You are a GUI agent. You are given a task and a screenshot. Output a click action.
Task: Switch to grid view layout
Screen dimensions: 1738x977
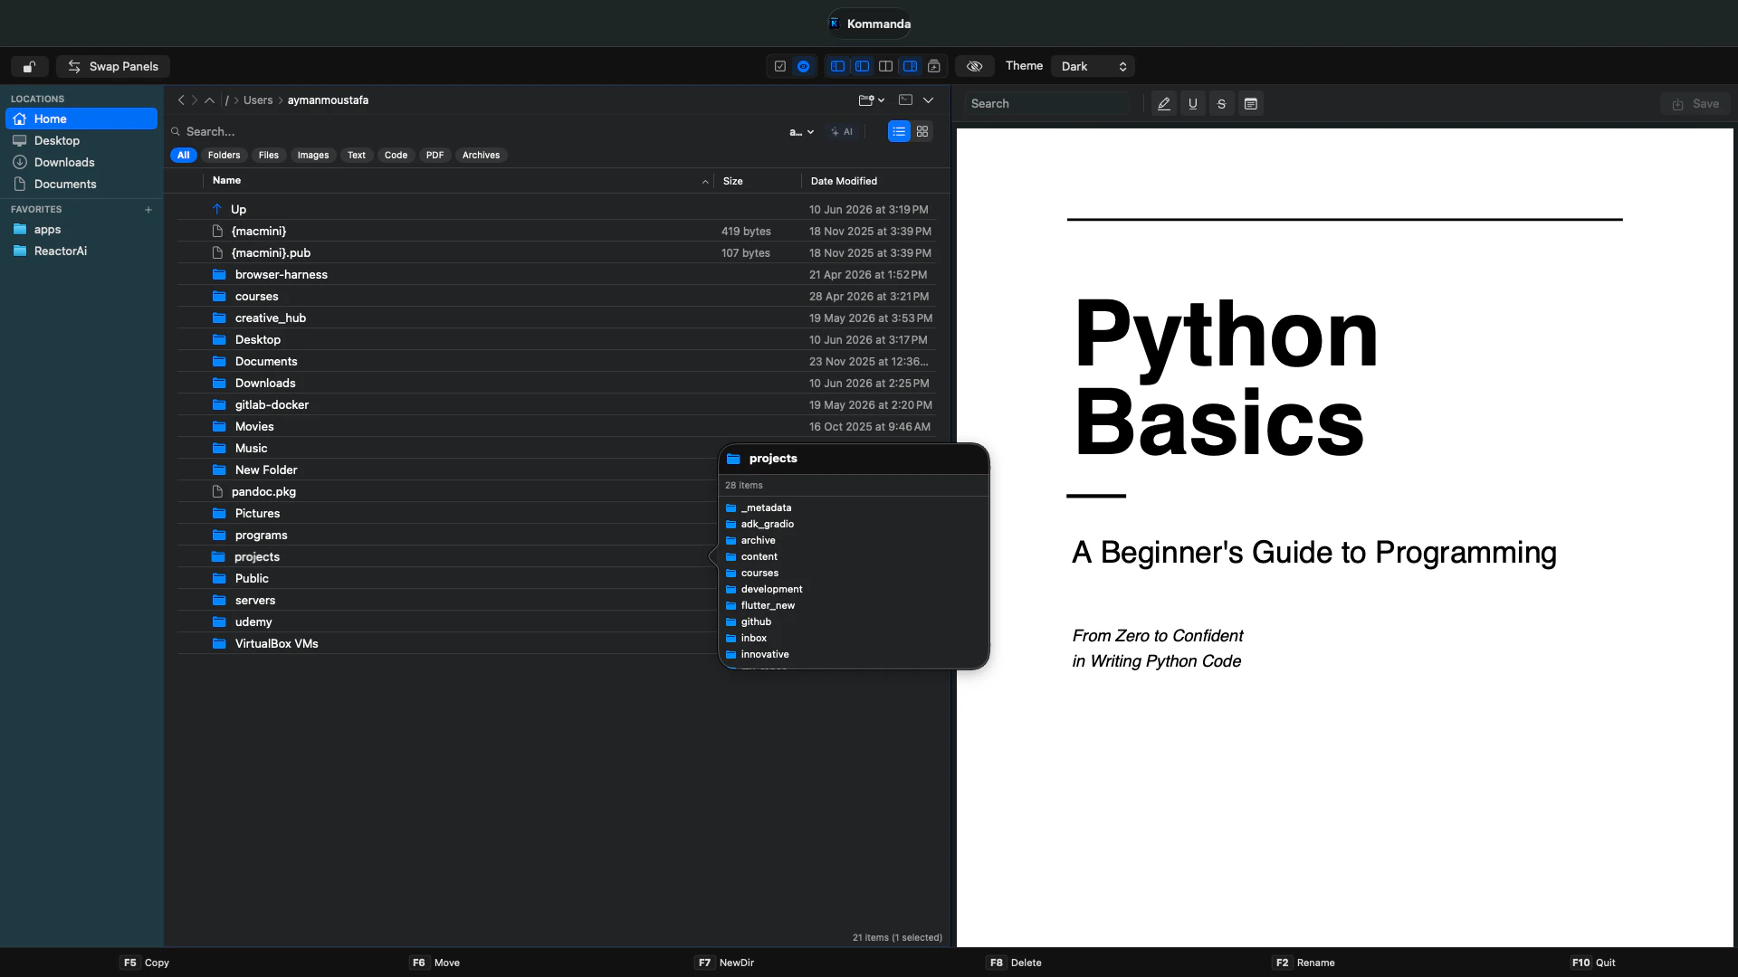[x=922, y=131]
